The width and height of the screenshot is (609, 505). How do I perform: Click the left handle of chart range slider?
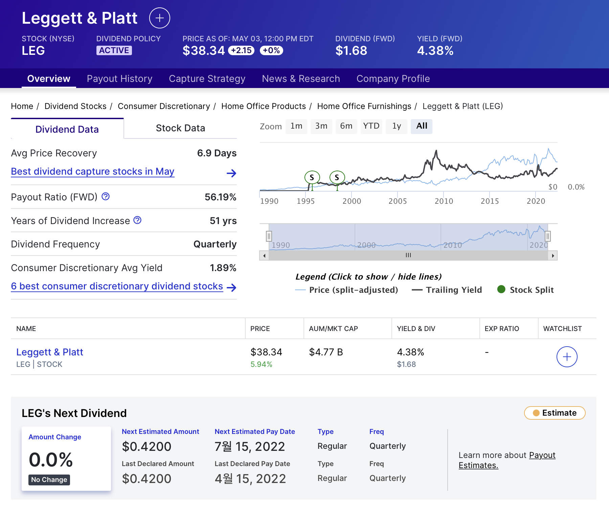pos(268,235)
